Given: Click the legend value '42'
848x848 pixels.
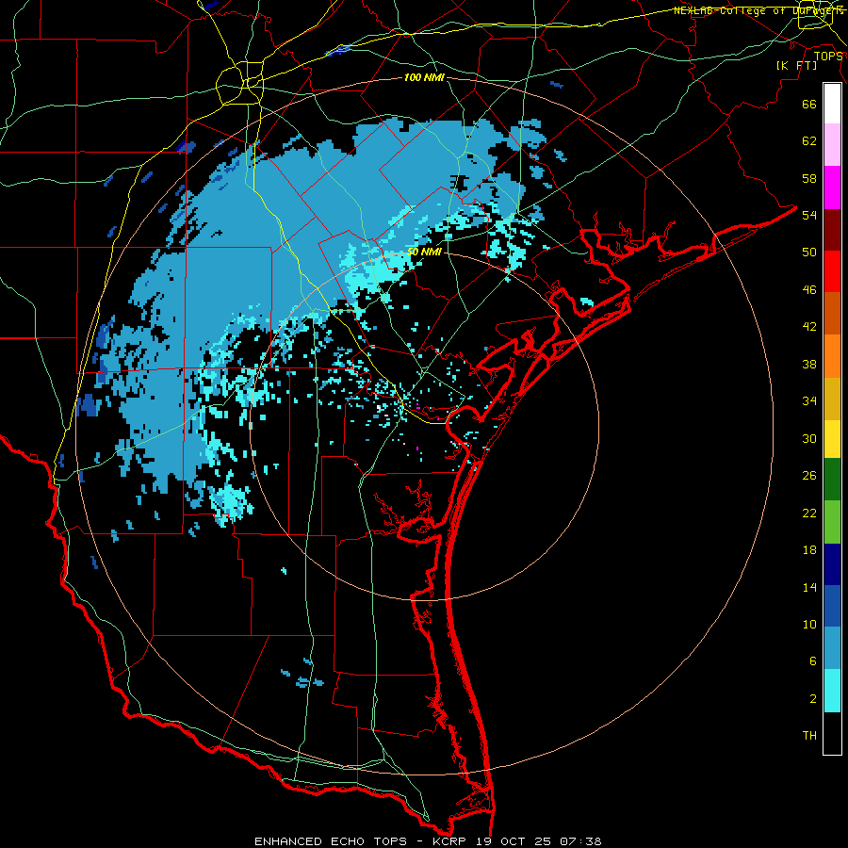Looking at the screenshot, I should pos(809,327).
